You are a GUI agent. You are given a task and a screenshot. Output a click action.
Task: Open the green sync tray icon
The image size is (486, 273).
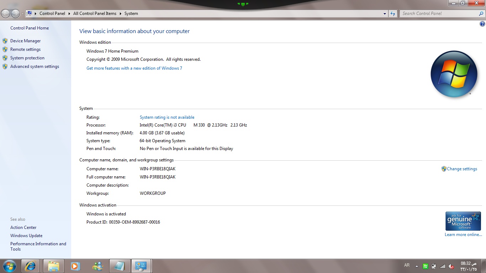[426, 266]
